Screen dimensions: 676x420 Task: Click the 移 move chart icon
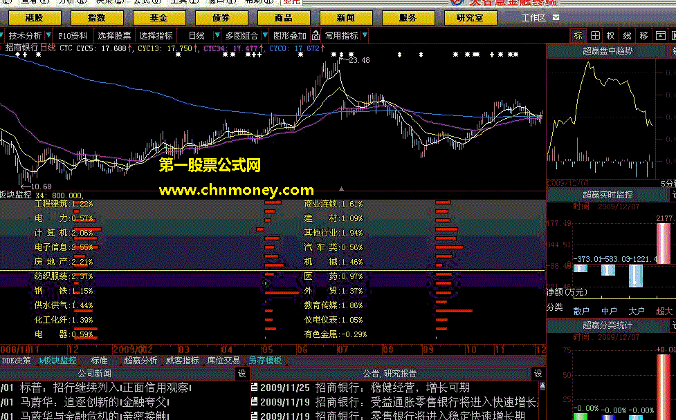(x=643, y=36)
